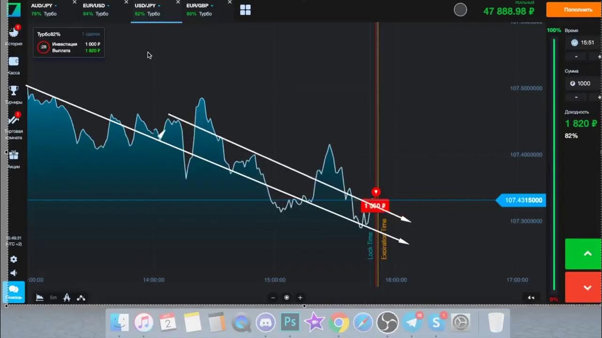Click the 107.4315000 current price tag
The width and height of the screenshot is (602, 338).
point(522,200)
